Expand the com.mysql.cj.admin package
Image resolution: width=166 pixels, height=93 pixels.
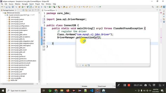[x=7, y=19]
